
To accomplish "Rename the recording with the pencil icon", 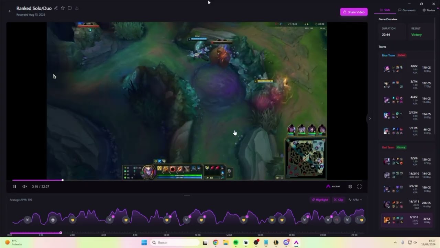I will tap(56, 8).
